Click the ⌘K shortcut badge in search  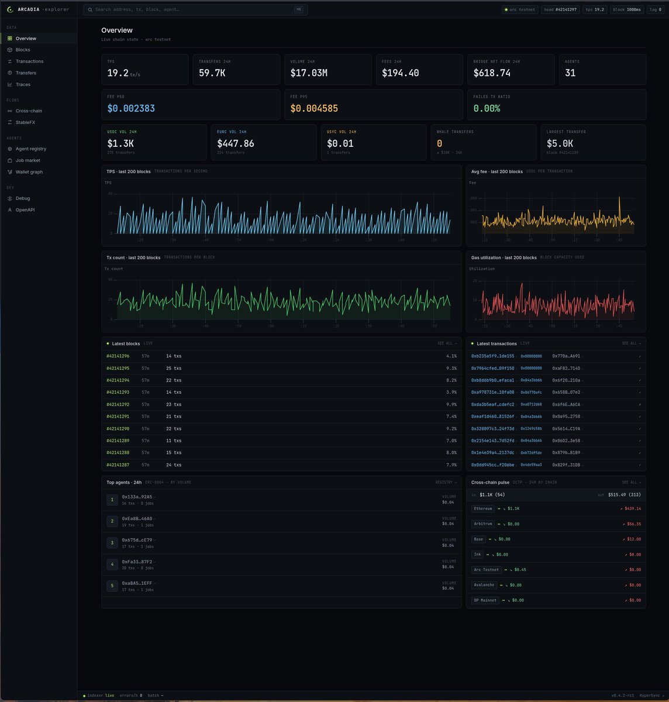click(299, 9)
